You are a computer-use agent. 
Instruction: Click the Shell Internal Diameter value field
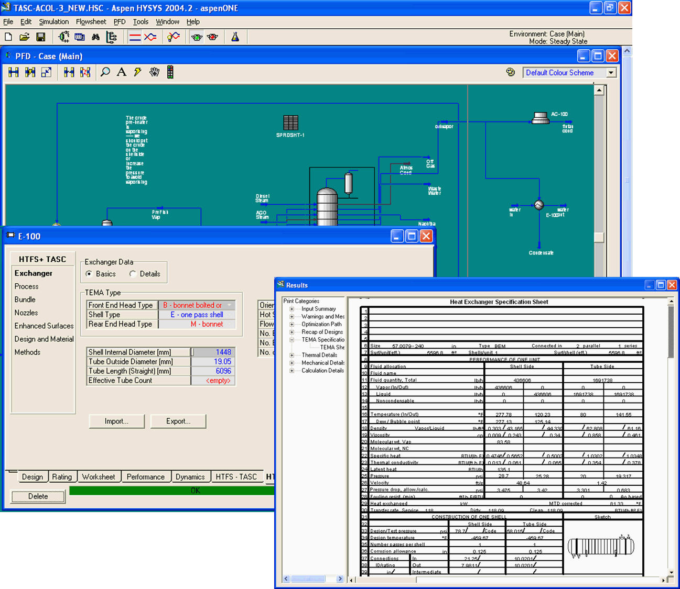click(212, 352)
